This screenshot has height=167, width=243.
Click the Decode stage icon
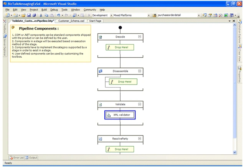pos(101,37)
